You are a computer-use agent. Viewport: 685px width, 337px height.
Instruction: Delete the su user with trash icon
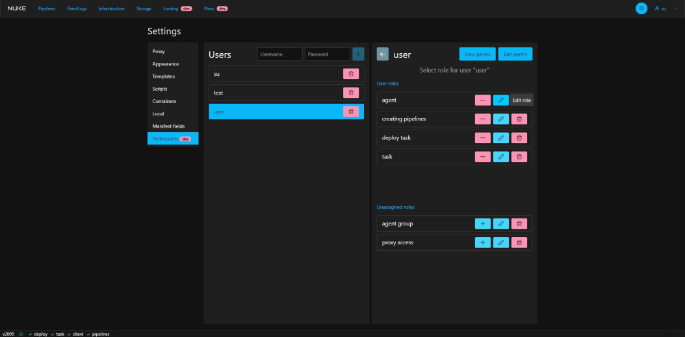click(x=351, y=74)
